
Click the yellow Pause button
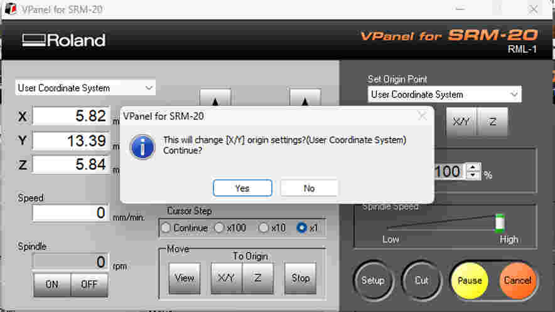(x=470, y=281)
